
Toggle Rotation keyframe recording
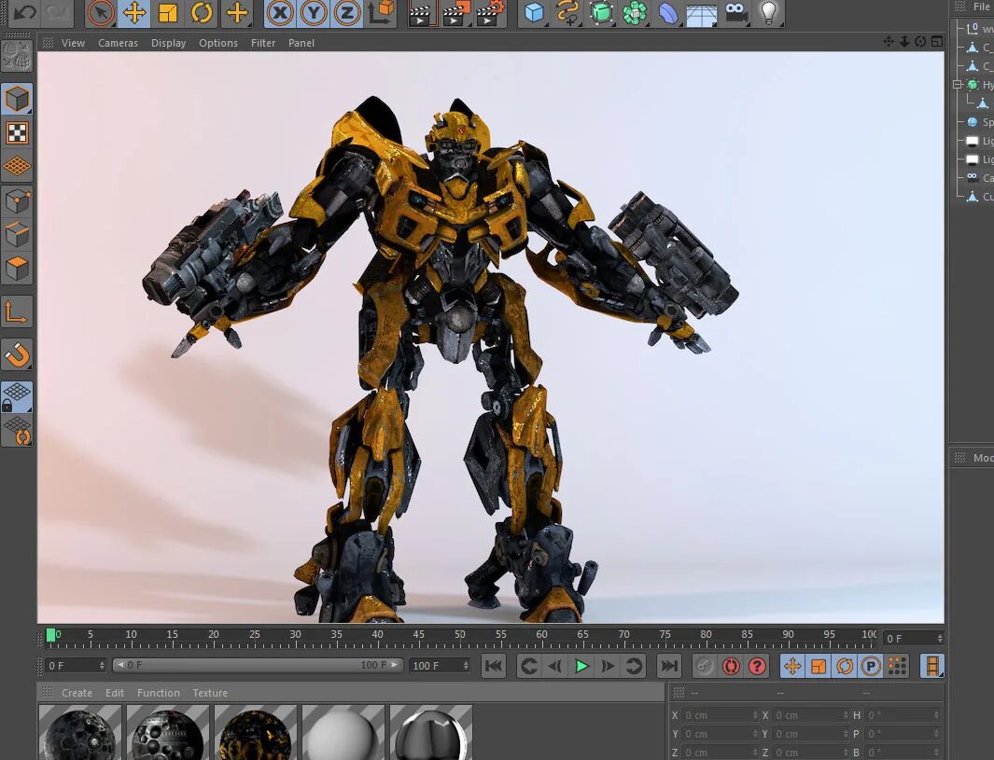point(845,666)
